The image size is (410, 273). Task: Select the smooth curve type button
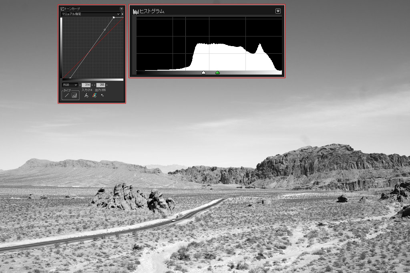tap(74, 96)
